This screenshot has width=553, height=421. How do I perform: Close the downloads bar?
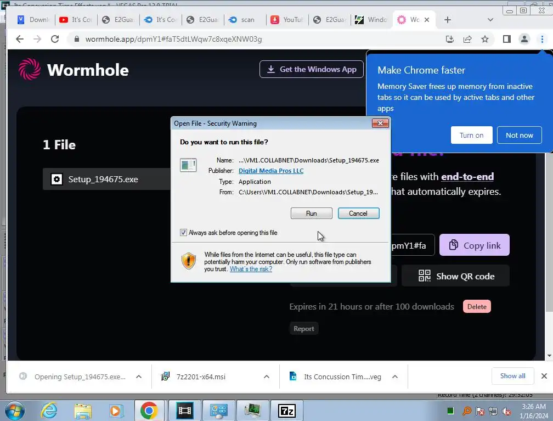click(x=544, y=376)
